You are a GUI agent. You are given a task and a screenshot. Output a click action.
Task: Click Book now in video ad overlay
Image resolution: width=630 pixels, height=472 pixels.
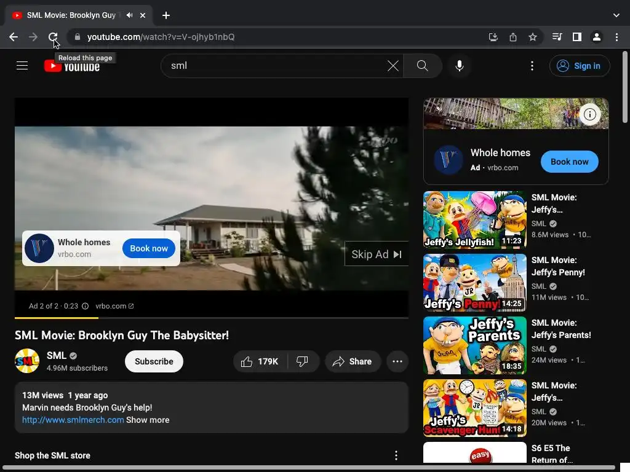pyautogui.click(x=149, y=248)
